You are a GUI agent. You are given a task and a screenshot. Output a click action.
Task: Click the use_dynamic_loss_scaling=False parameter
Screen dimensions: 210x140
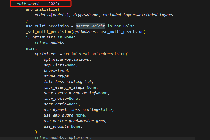coord(79,109)
